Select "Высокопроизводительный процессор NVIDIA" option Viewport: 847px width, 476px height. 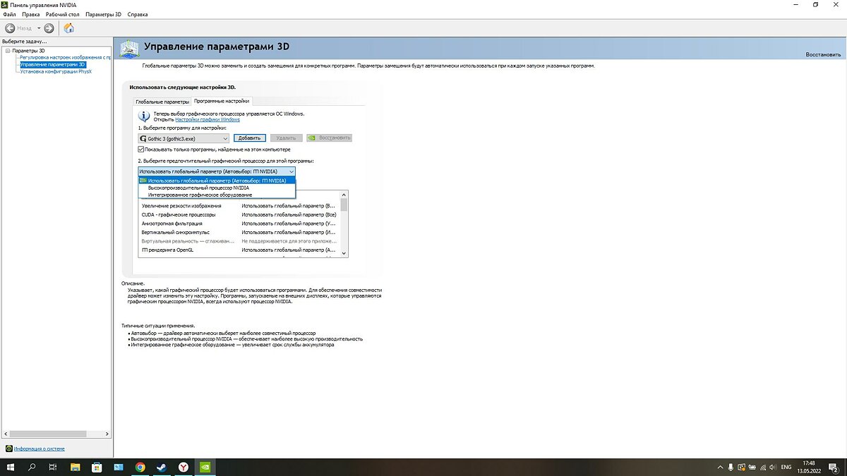198,188
